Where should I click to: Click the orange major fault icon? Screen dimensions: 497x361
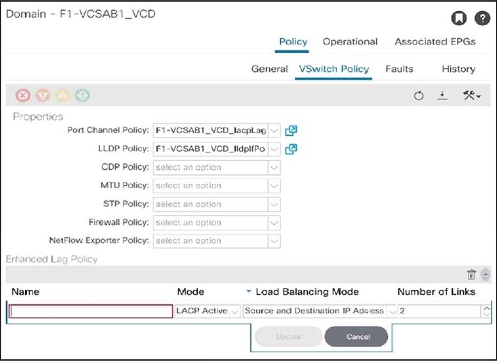tap(43, 95)
